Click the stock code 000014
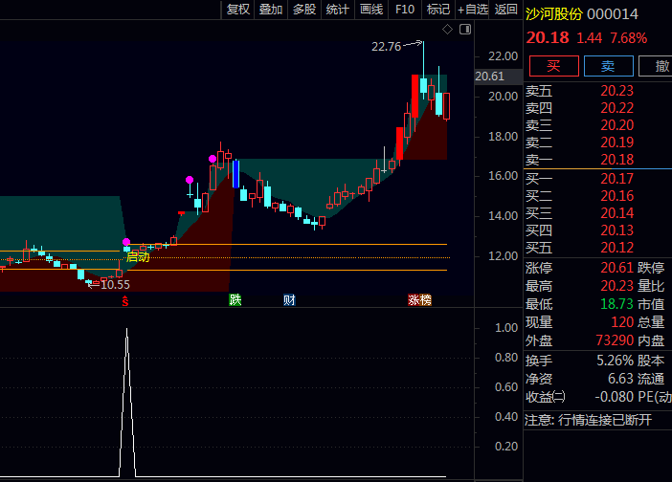Image resolution: width=672 pixels, height=482 pixels. 613,14
